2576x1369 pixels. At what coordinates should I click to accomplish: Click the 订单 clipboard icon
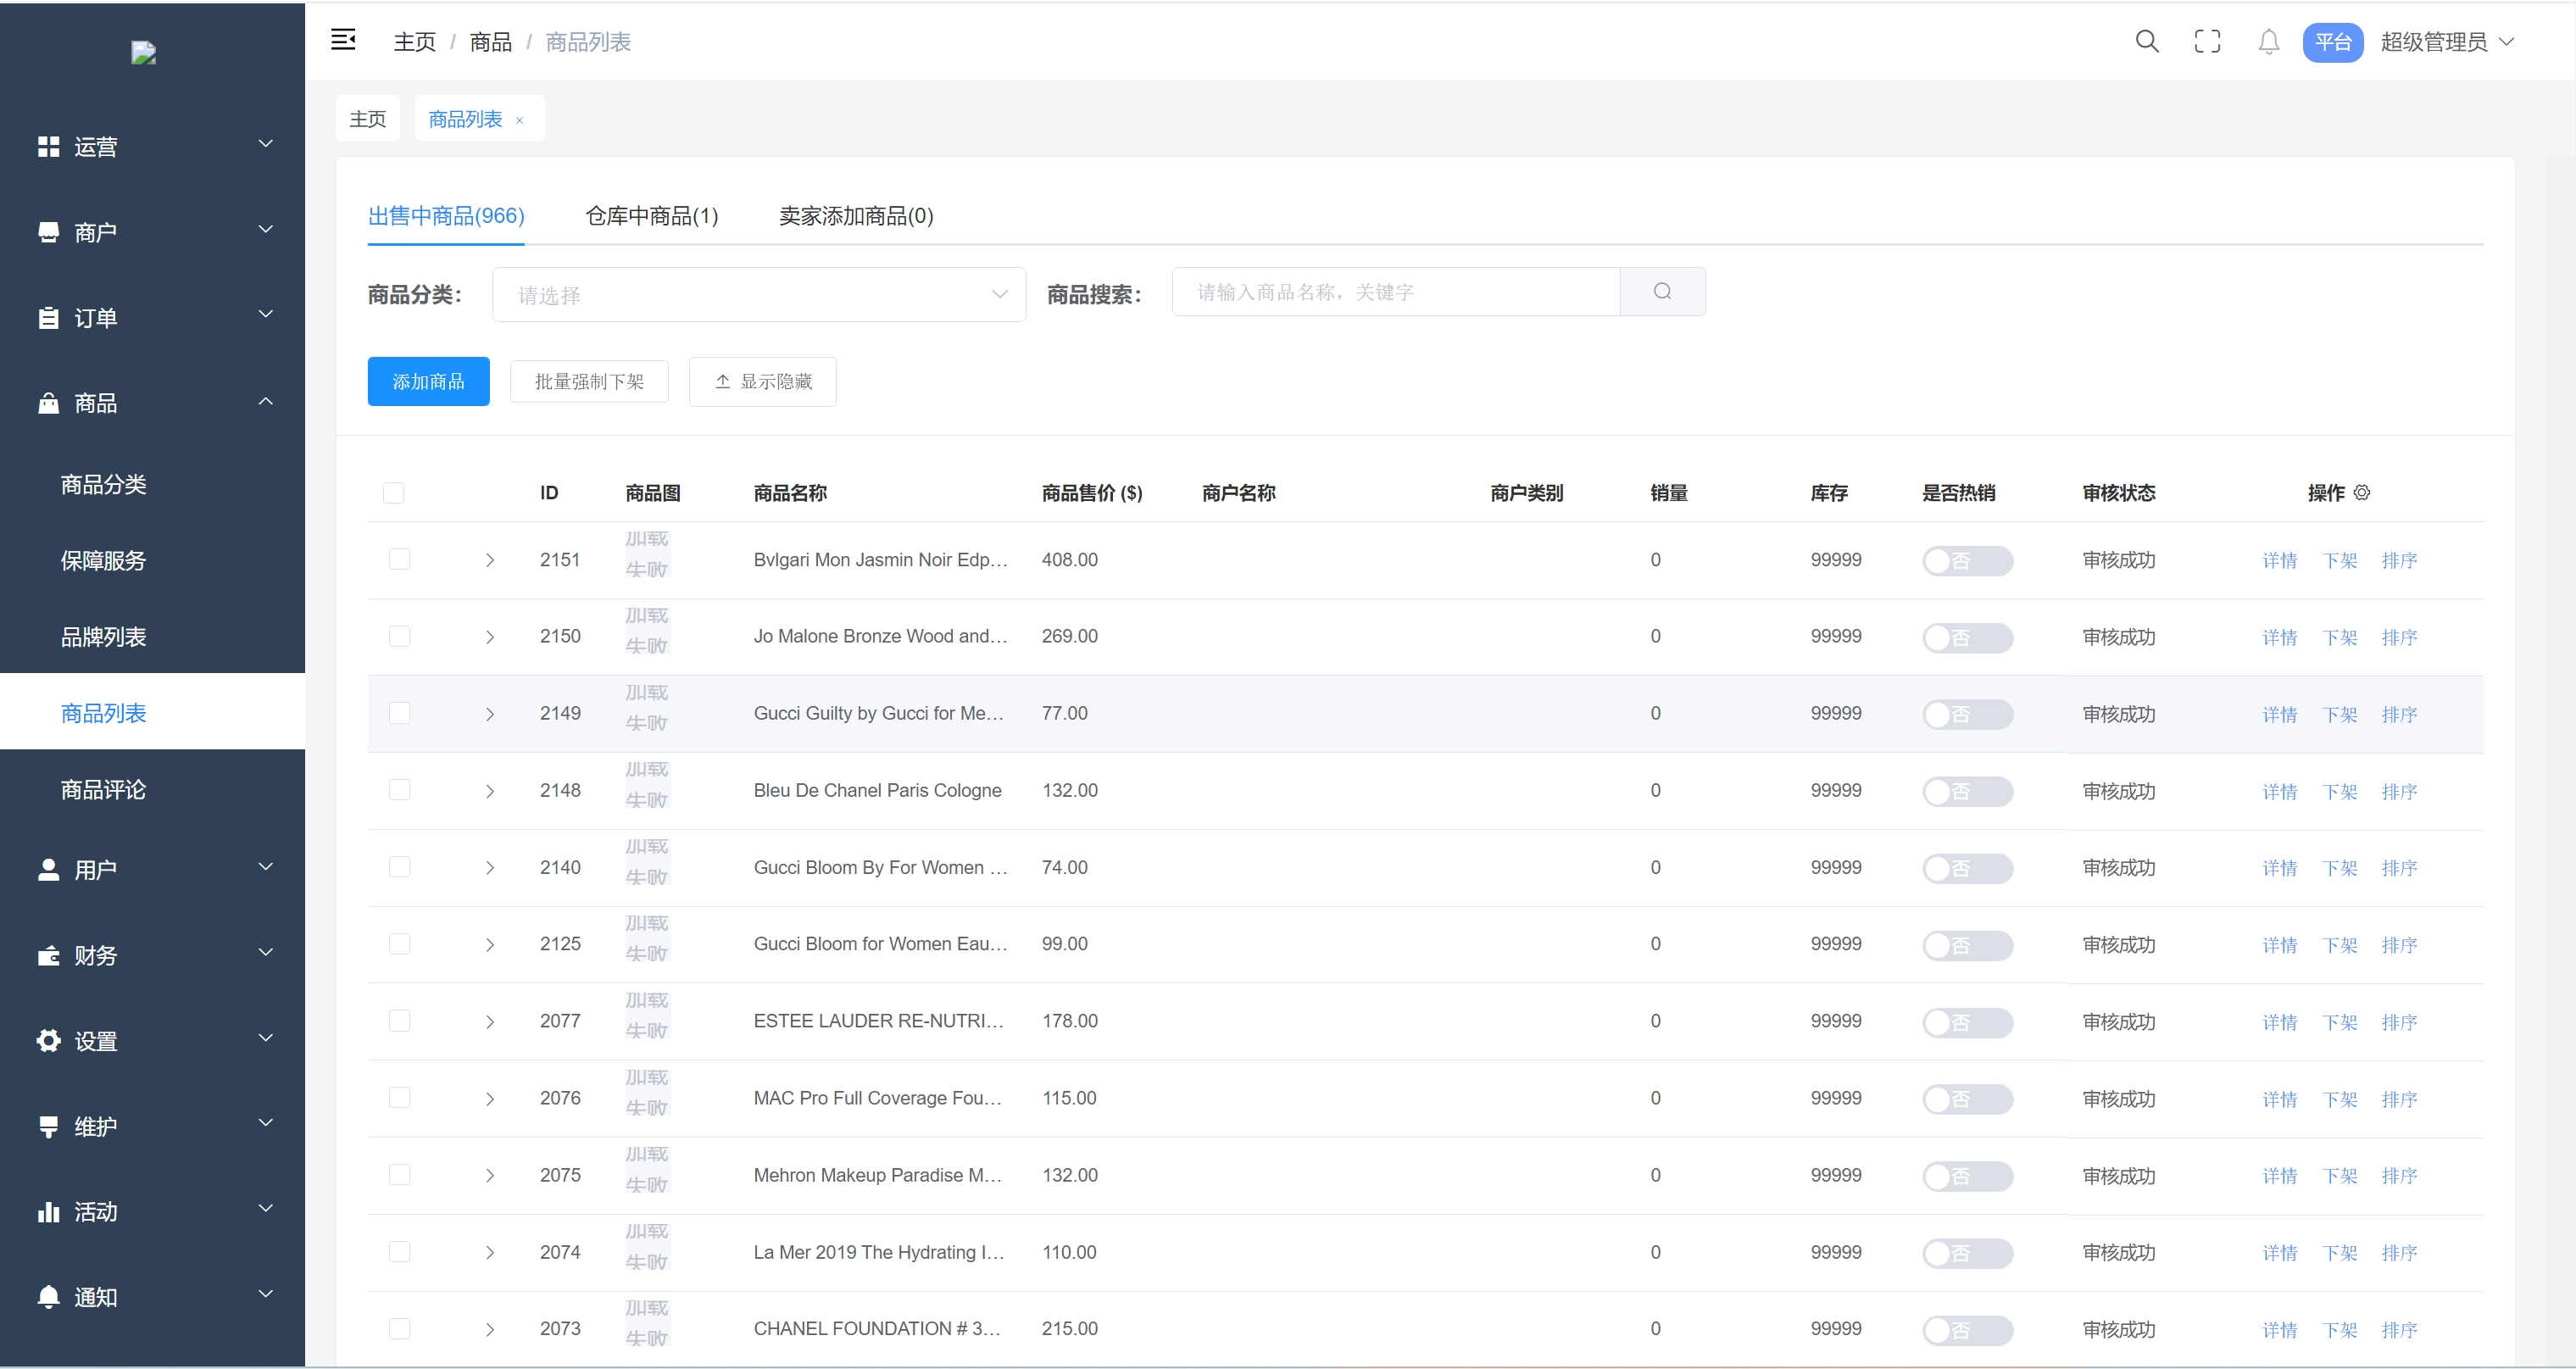click(48, 318)
